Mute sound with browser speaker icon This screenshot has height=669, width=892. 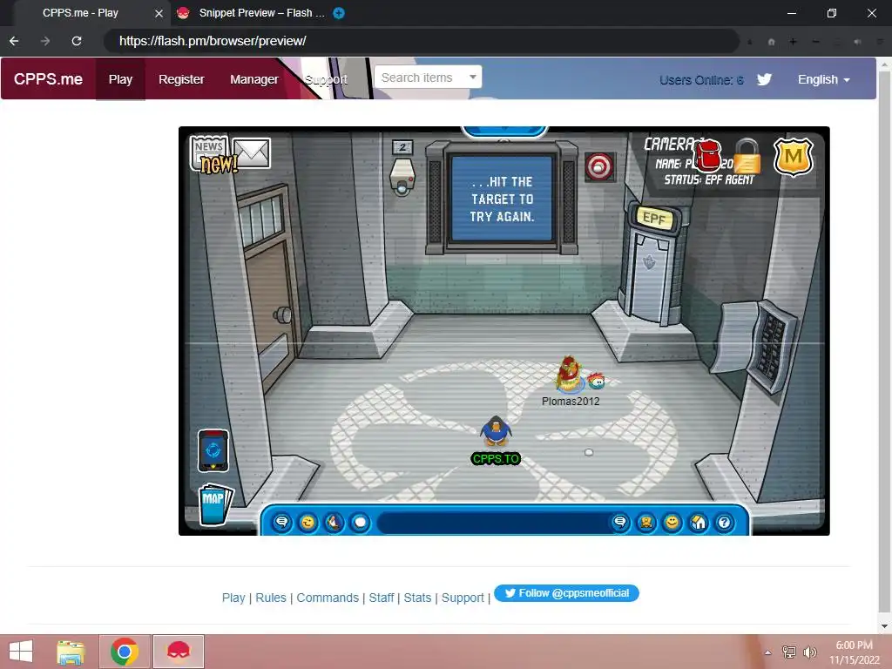click(858, 42)
